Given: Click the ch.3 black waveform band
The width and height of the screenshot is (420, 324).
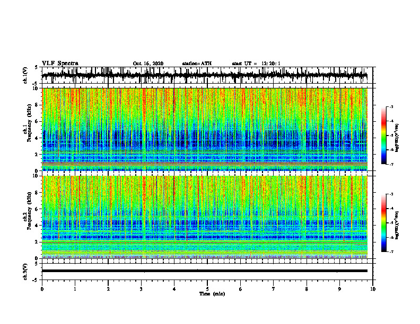Looking at the screenshot, I should [204, 271].
